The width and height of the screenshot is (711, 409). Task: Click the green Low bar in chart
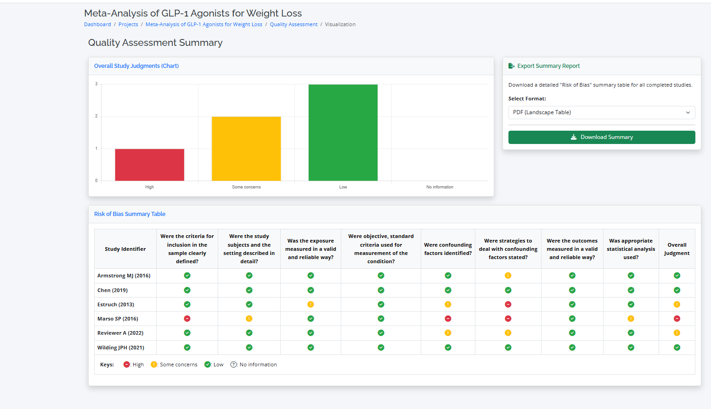click(x=343, y=133)
